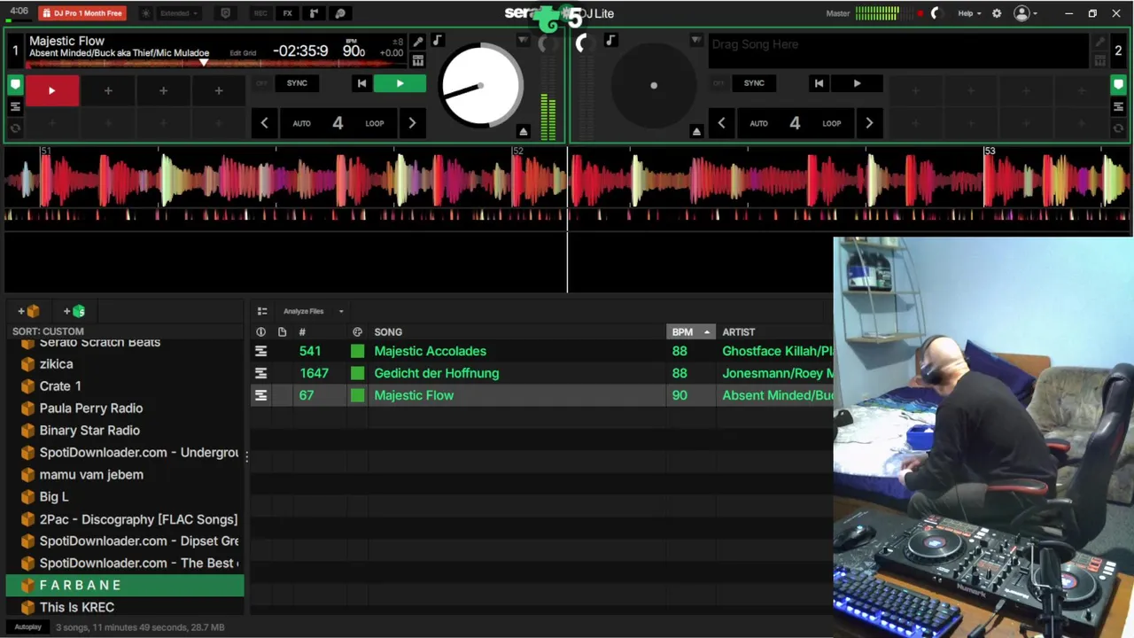The image size is (1134, 638).
Task: Click deck 2 SYNC button
Action: [754, 83]
